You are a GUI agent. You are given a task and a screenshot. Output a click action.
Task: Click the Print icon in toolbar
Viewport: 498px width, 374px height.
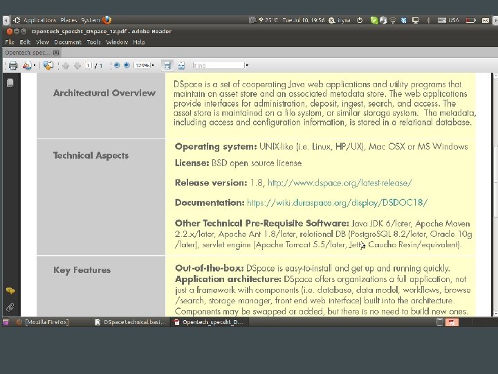pyautogui.click(x=13, y=66)
